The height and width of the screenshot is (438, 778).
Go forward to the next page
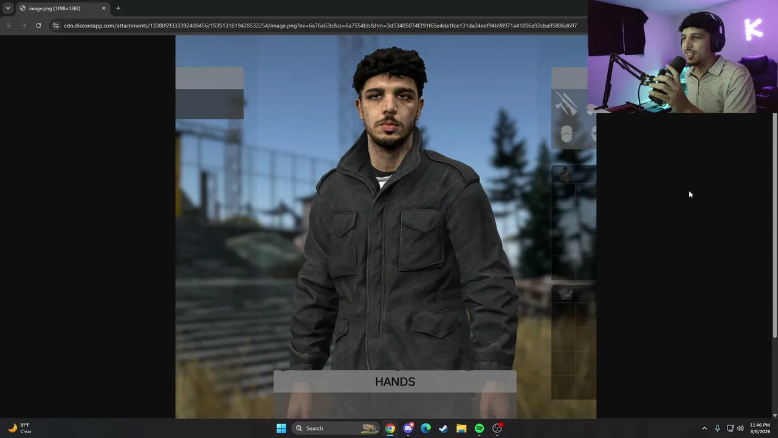coord(24,26)
